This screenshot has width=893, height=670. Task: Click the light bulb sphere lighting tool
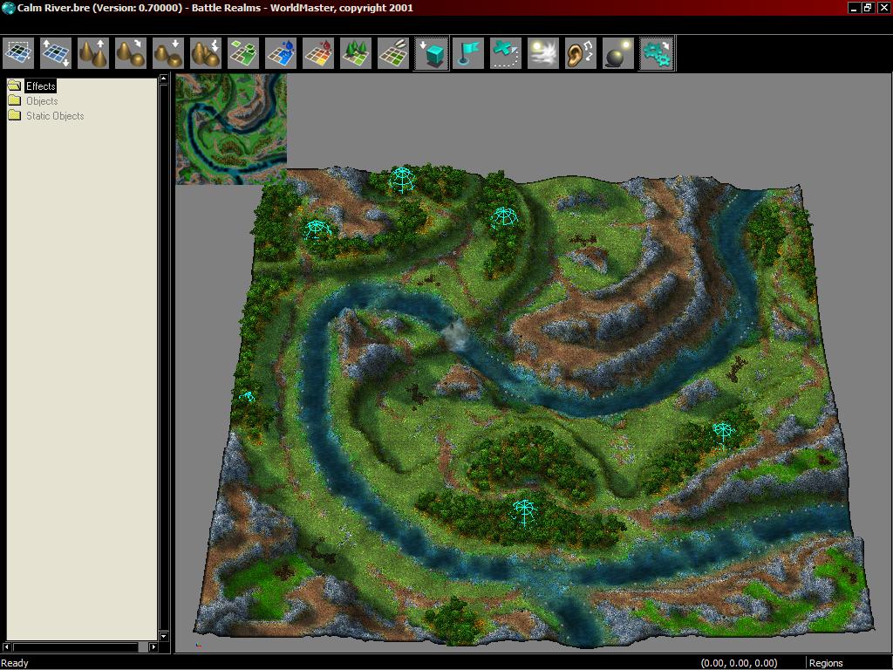[618, 53]
